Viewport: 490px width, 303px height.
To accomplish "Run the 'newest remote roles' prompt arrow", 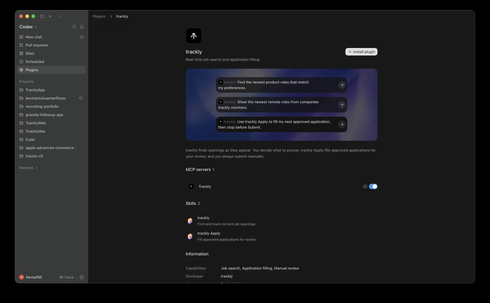I will click(342, 105).
